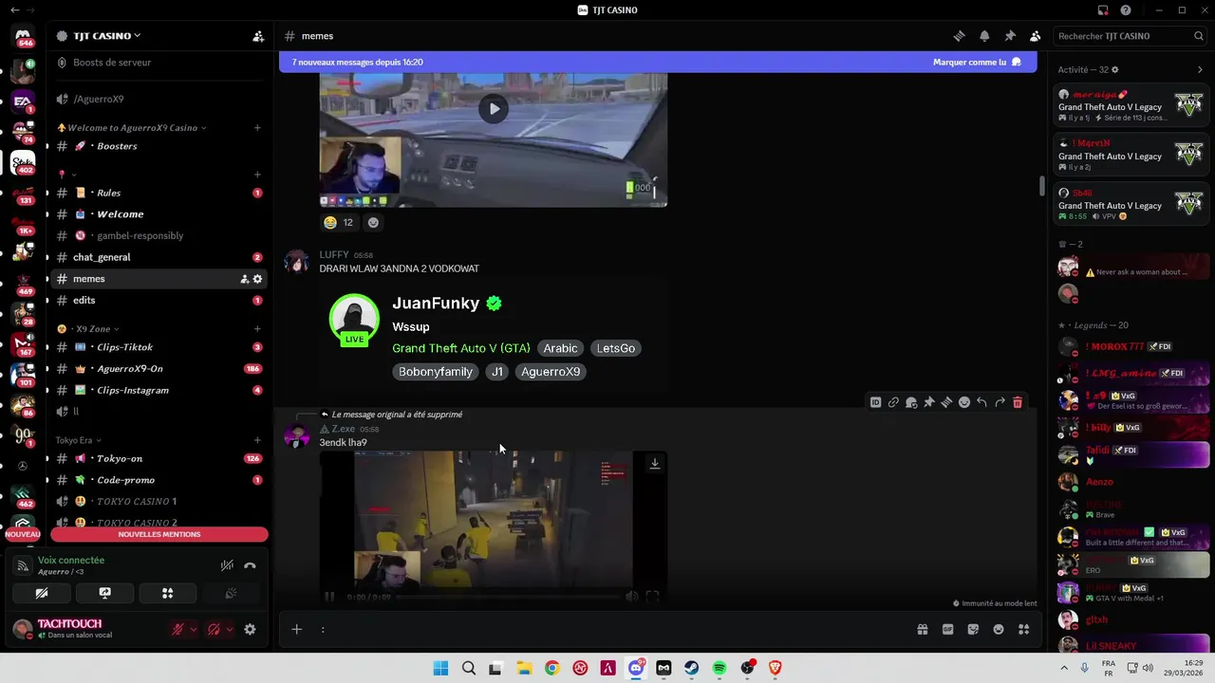Delete the hovered message with trash icon
The image size is (1215, 683).
(1018, 402)
